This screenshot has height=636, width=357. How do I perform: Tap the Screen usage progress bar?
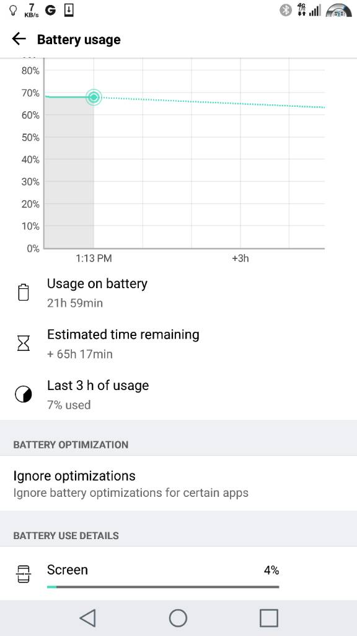[163, 586]
